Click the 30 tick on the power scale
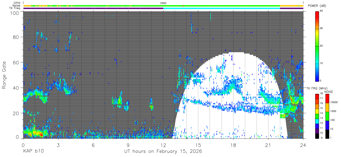The width and height of the screenshot is (341, 157). tap(321, 29)
